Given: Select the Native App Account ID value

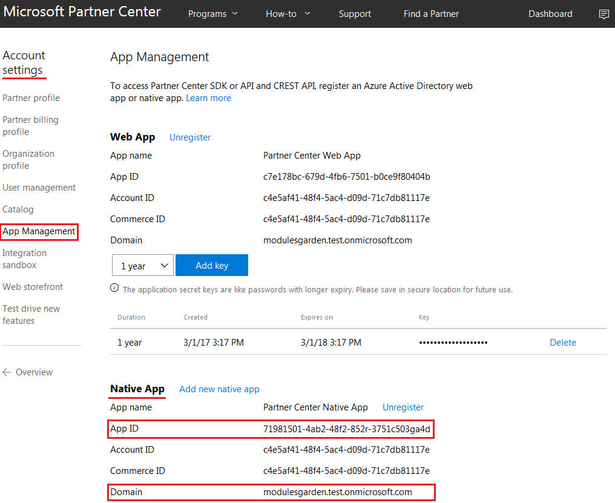Looking at the screenshot, I should [x=346, y=450].
